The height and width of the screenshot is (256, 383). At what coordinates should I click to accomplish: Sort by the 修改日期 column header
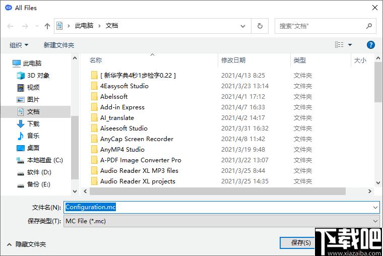tap(233, 60)
